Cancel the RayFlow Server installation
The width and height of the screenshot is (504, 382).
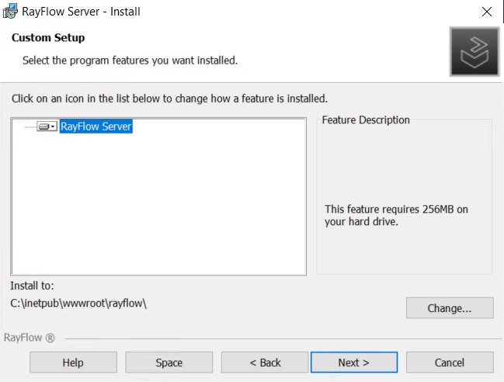[x=450, y=363]
